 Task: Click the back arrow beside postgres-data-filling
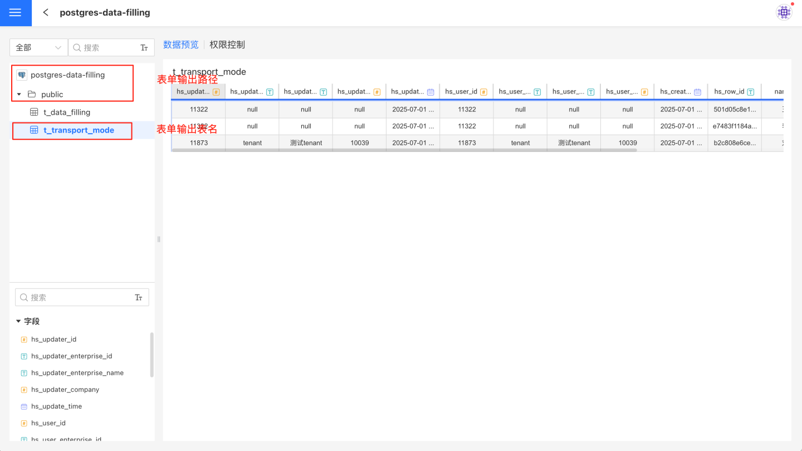pyautogui.click(x=46, y=12)
